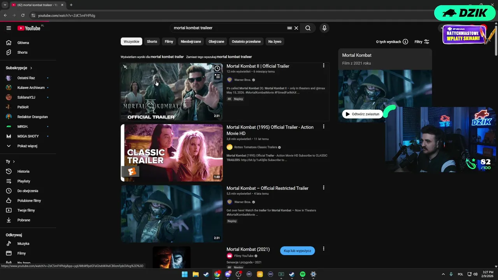The image size is (498, 280).
Task: Click the YouTube logo
Action: click(x=29, y=28)
